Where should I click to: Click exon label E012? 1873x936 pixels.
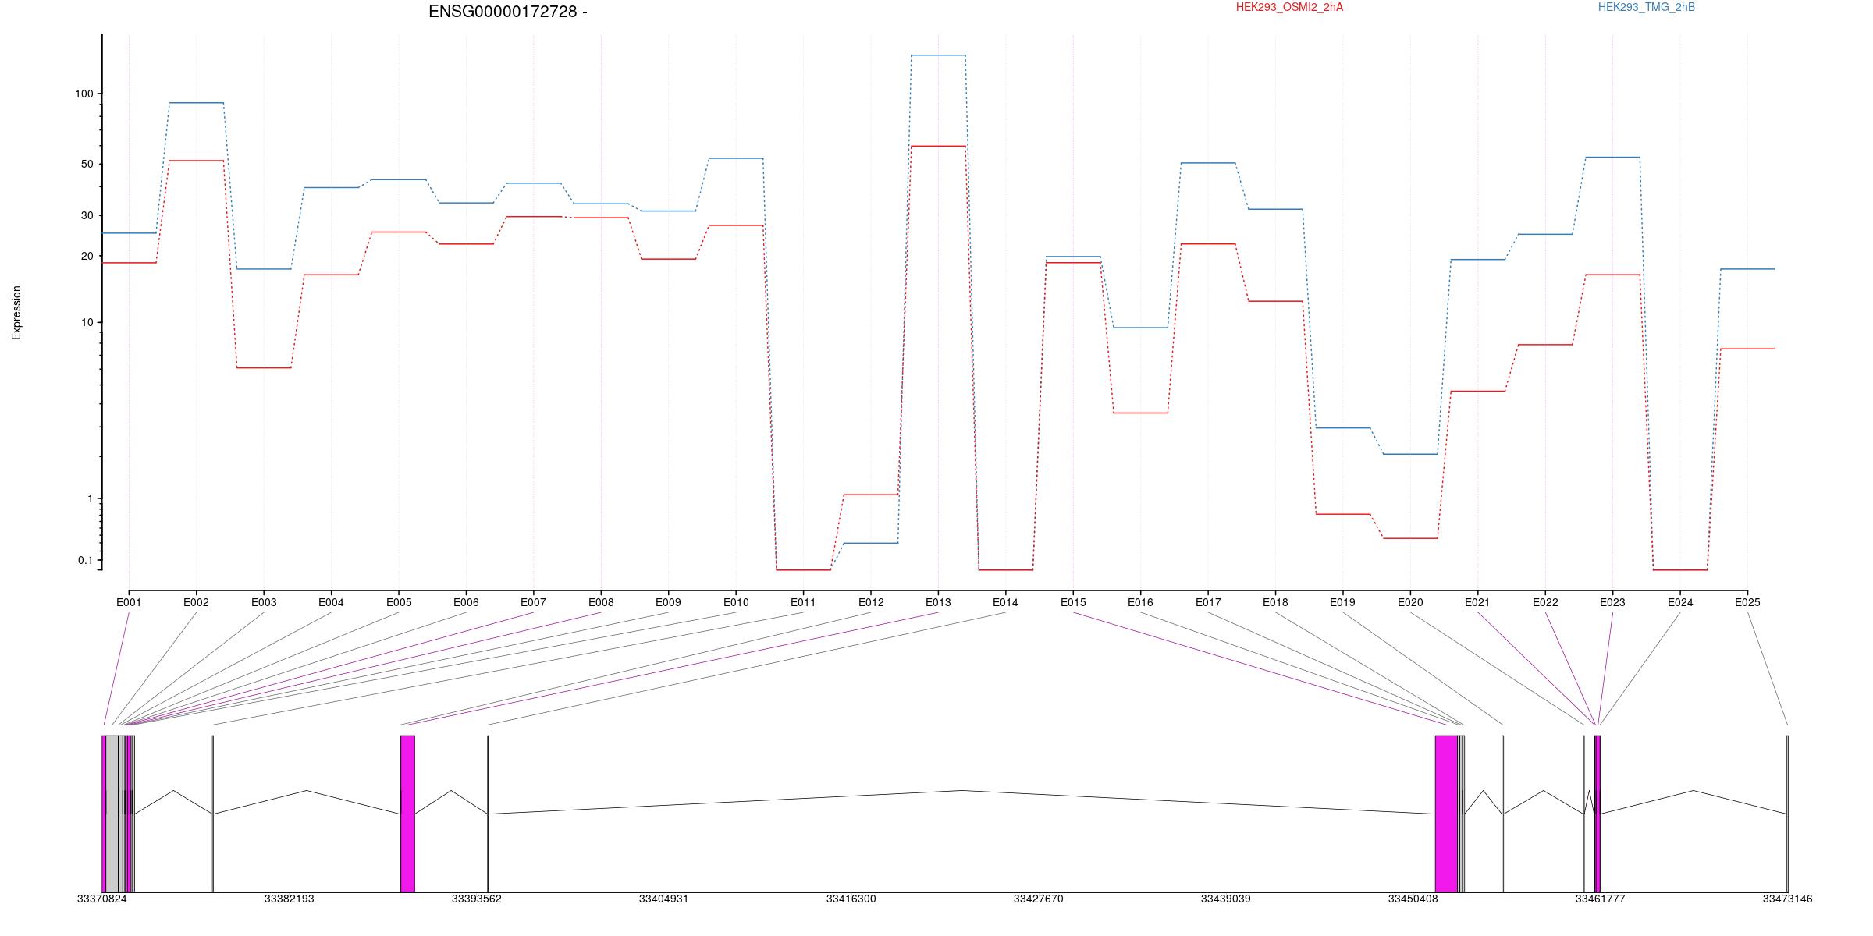(871, 602)
